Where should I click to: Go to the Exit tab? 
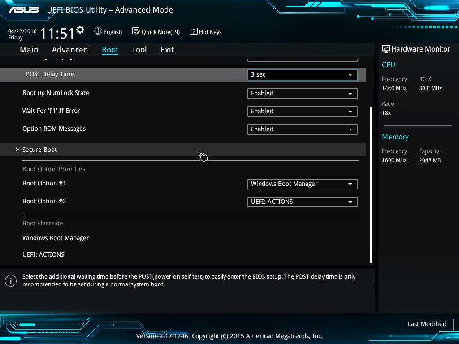(167, 49)
